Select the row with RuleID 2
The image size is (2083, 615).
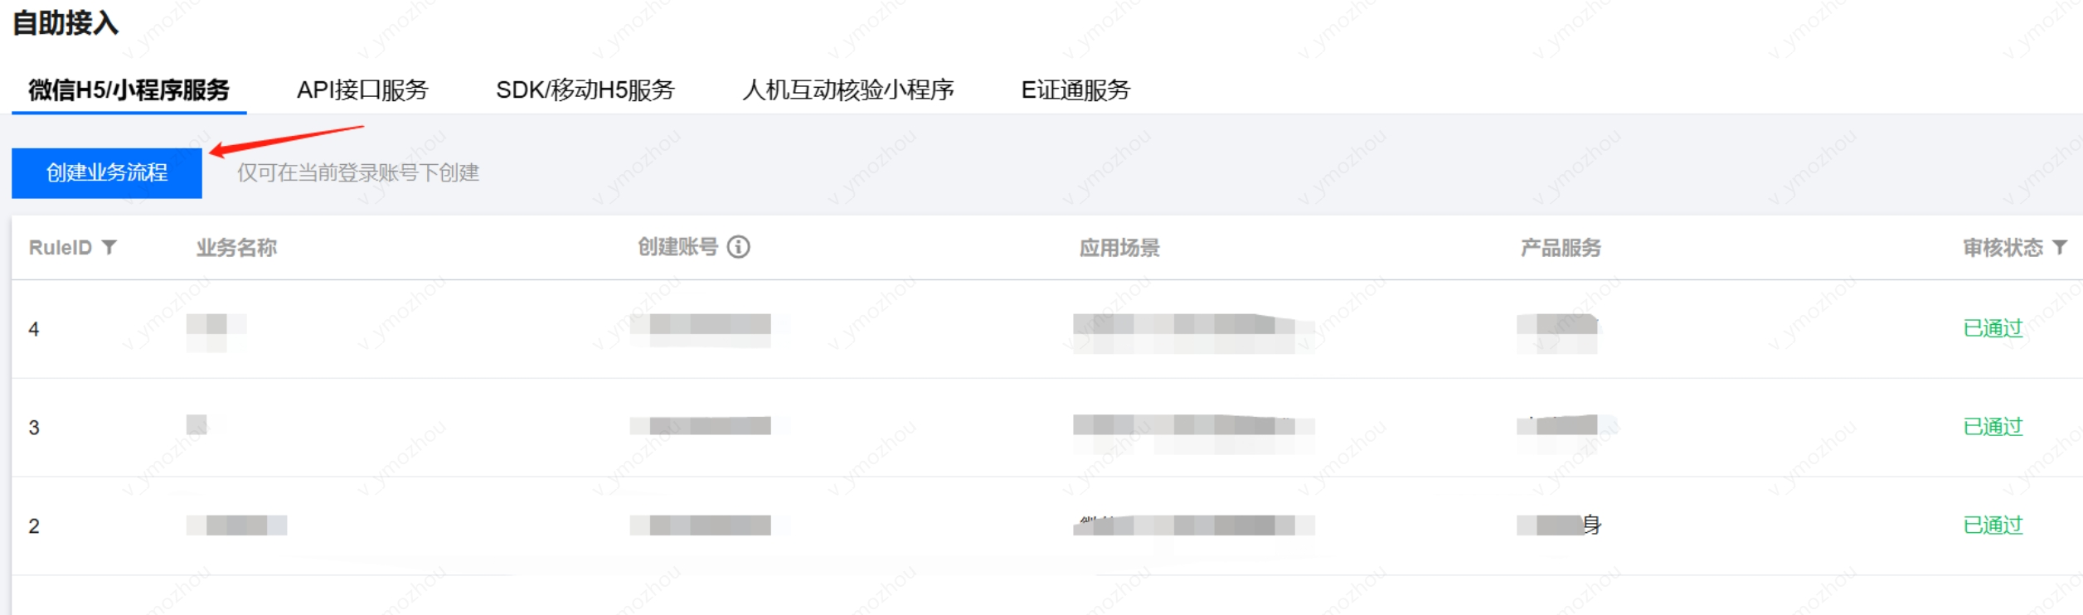(1047, 526)
